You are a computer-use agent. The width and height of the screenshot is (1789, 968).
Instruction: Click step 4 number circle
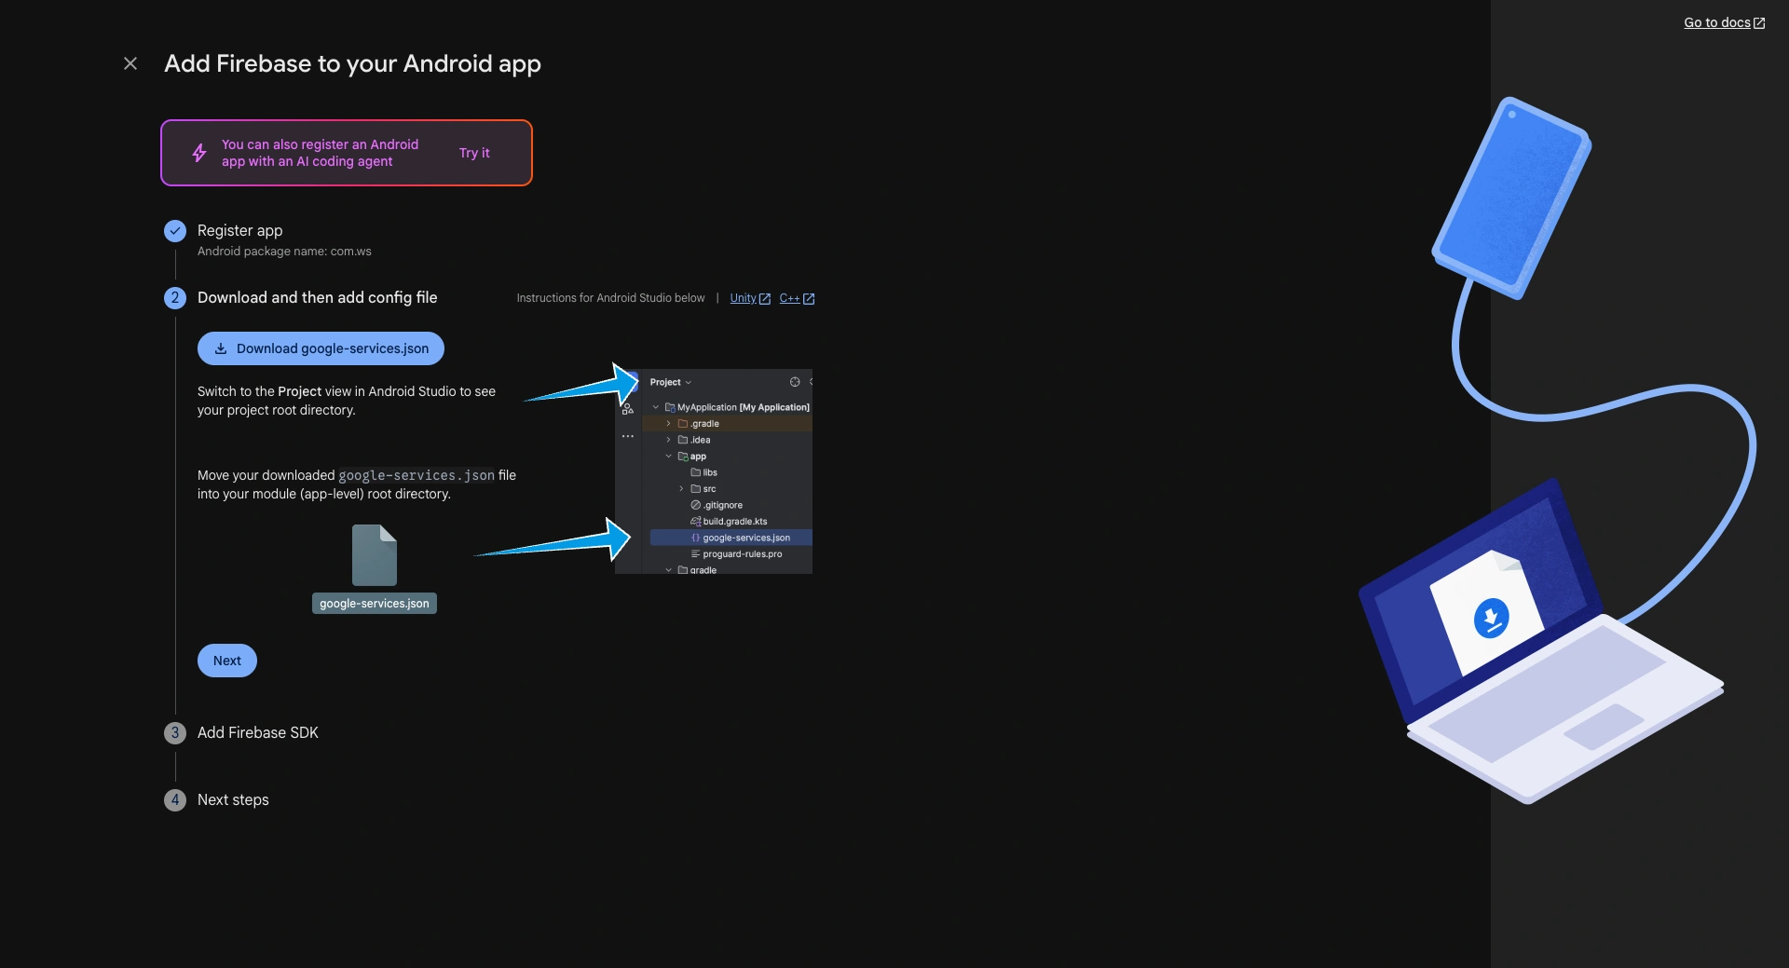pos(175,800)
